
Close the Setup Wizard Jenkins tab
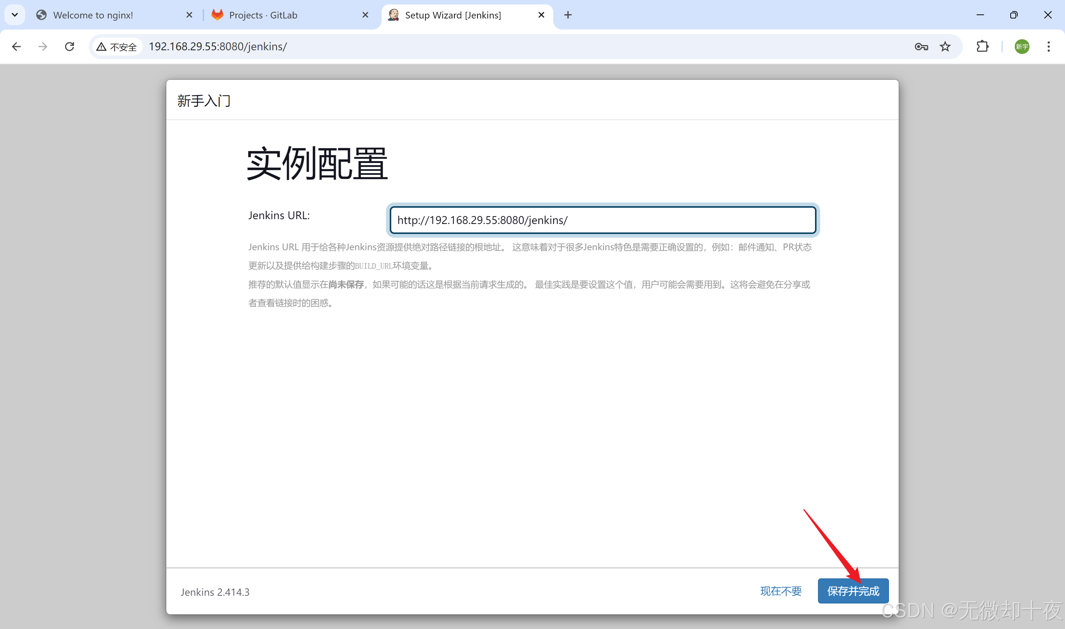point(541,15)
